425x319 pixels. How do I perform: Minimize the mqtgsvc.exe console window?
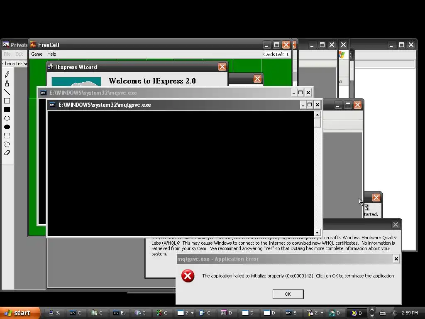(303, 105)
